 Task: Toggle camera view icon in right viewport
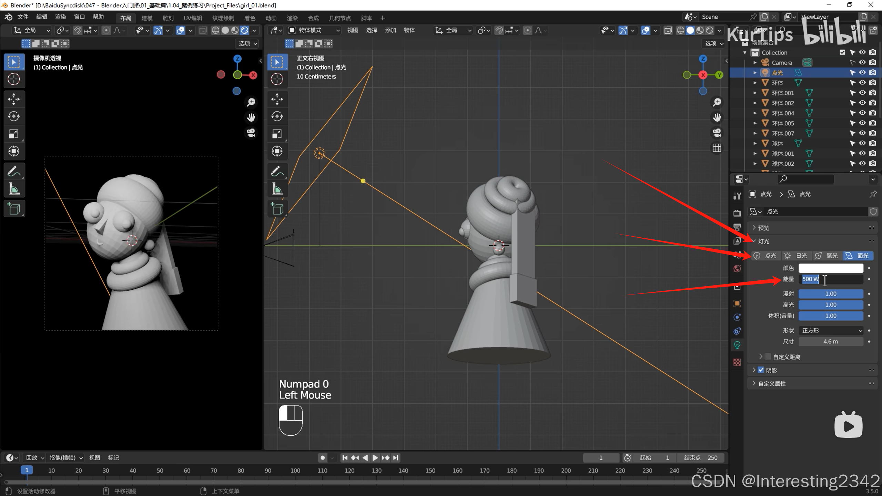(717, 133)
